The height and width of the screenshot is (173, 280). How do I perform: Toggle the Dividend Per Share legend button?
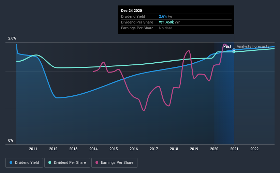(67, 163)
